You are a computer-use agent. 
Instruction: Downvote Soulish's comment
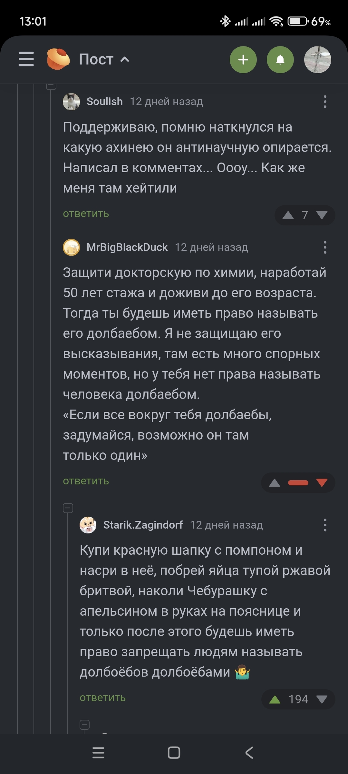[322, 215]
